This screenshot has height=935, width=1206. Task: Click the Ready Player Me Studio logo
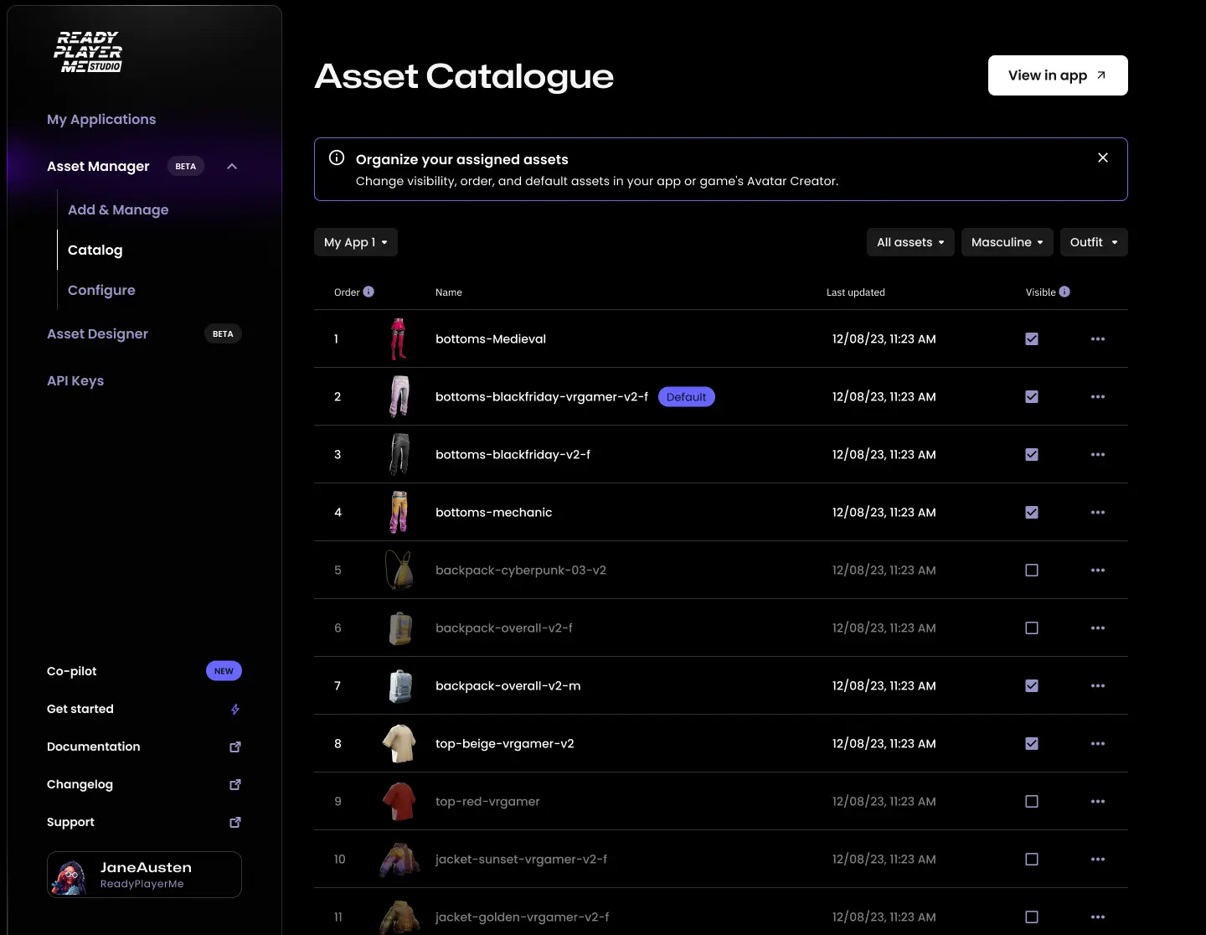point(88,52)
